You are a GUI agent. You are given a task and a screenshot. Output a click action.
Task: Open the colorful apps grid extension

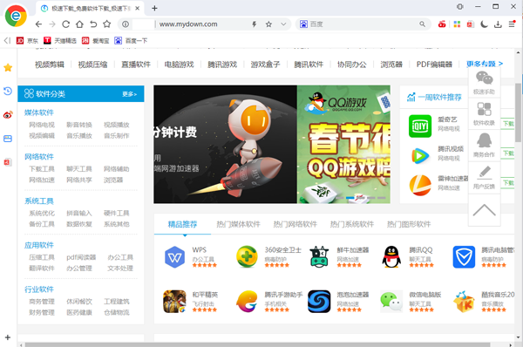pyautogui.click(x=457, y=24)
